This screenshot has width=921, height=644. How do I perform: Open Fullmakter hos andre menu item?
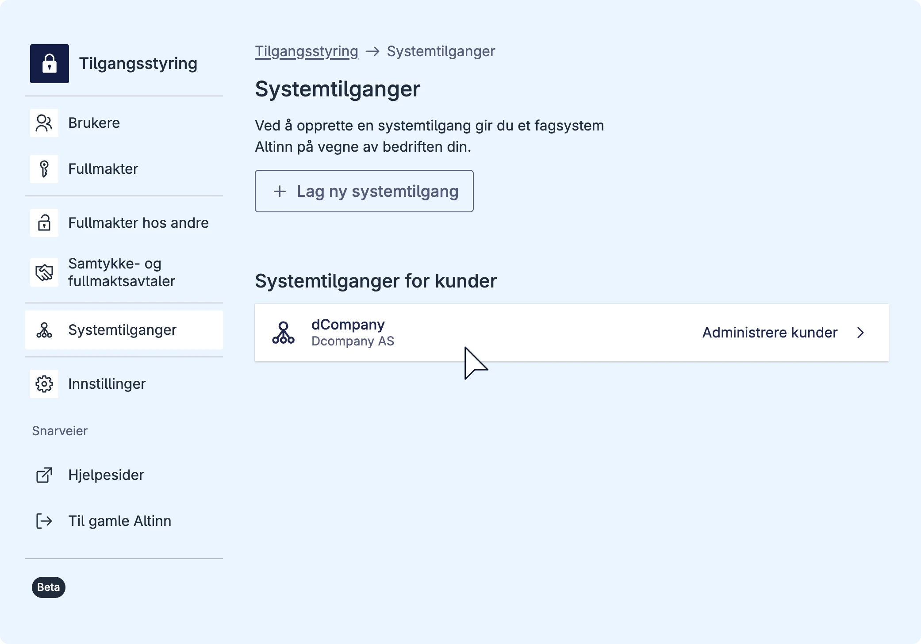(x=138, y=223)
